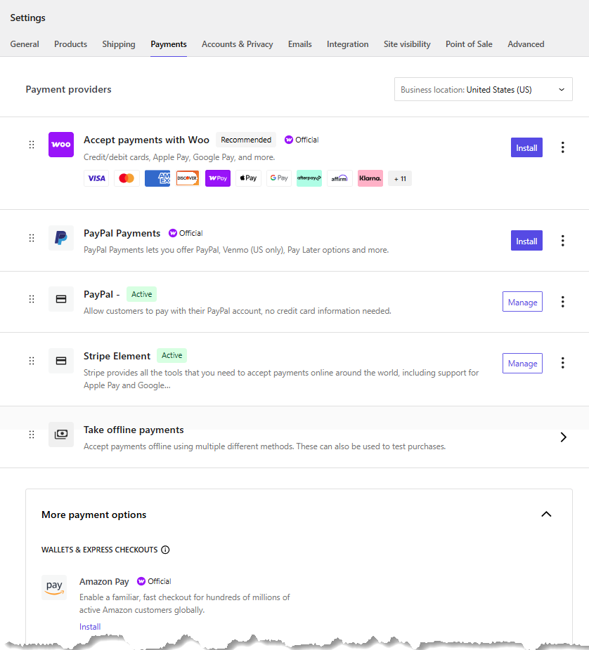Screen dimensions: 589x650
Task: Click the card icon beside PayPal - Active
Action: pos(61,299)
